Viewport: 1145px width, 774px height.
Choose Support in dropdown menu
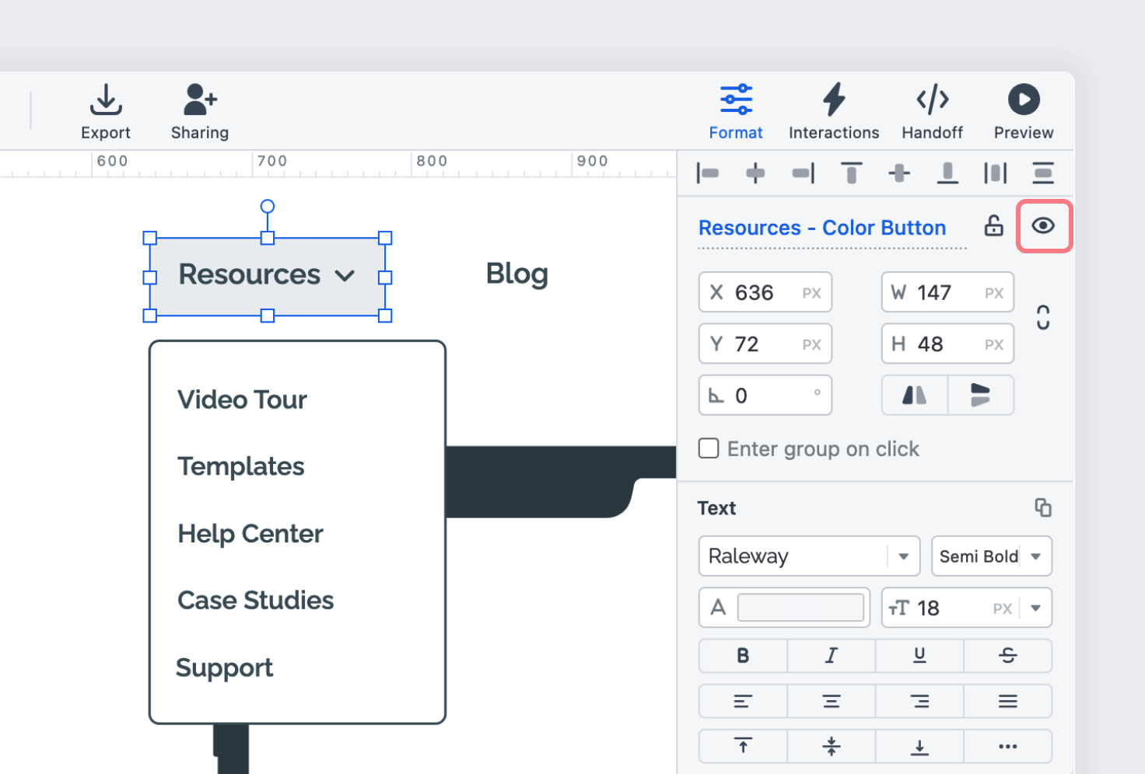click(225, 668)
